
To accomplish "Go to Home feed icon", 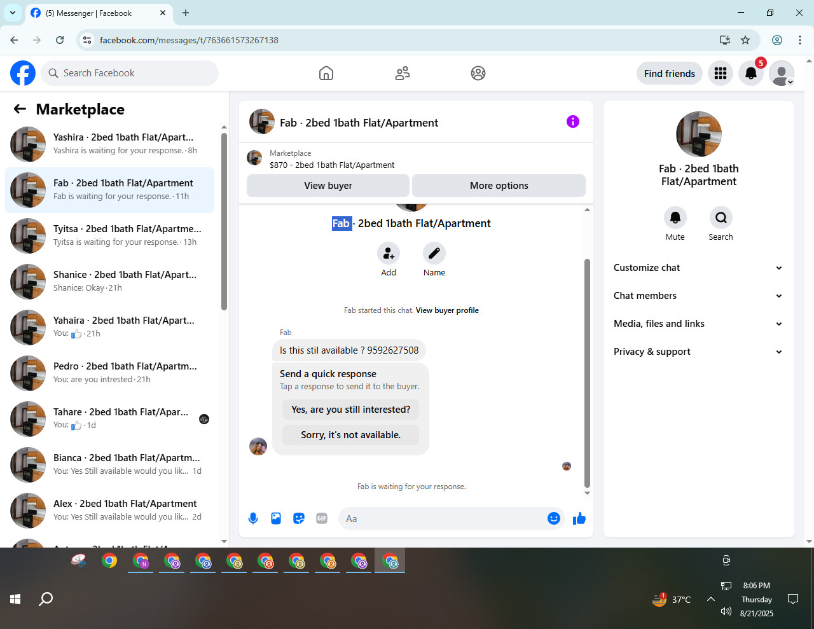I will coord(326,73).
